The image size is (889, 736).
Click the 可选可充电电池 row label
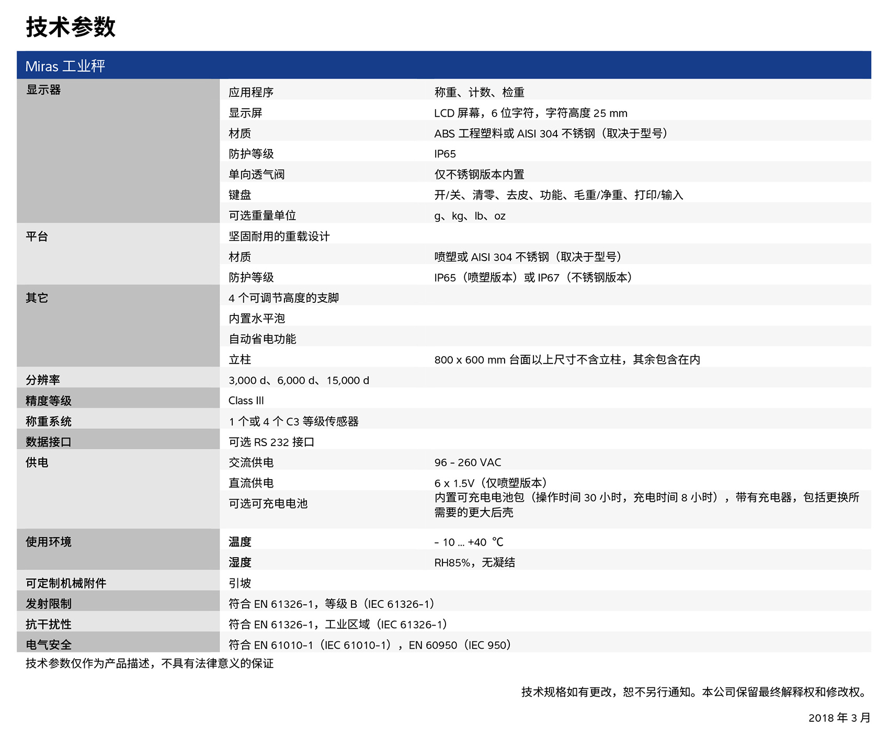(268, 503)
